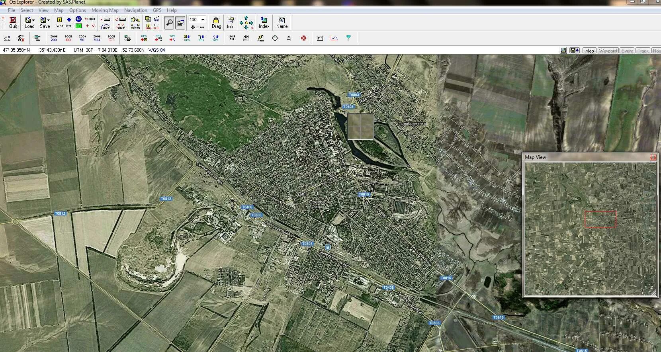Click the red lifebuoy man-overboard icon
Screen dimensions: 661x352
[x=303, y=38]
